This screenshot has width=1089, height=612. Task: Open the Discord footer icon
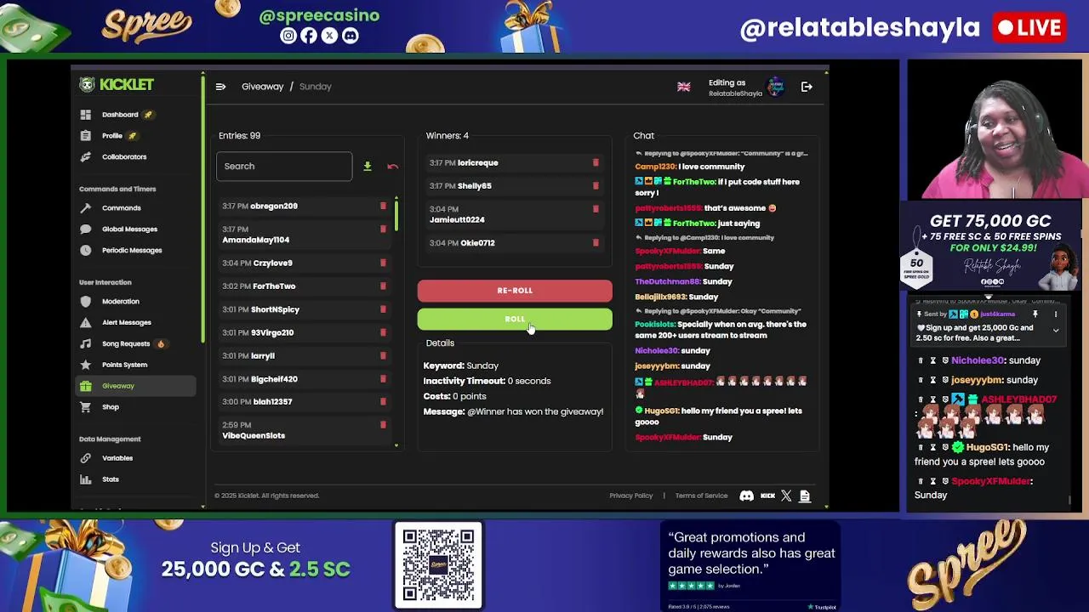point(746,496)
